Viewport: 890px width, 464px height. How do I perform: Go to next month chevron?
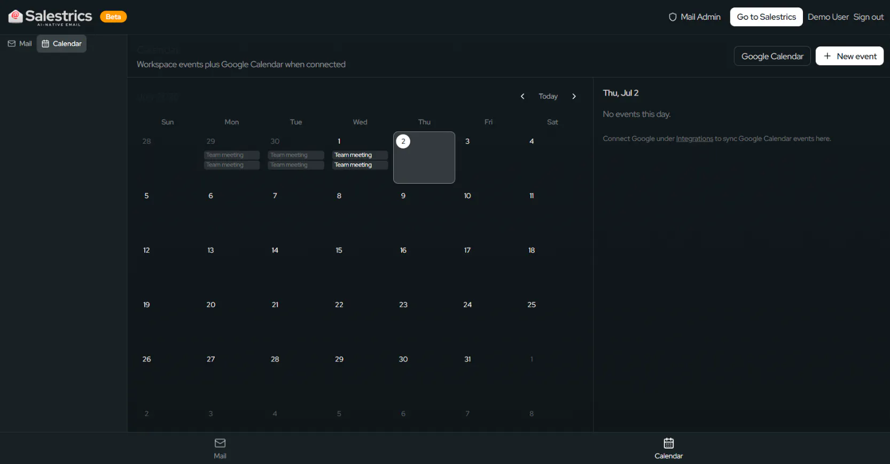pyautogui.click(x=574, y=96)
